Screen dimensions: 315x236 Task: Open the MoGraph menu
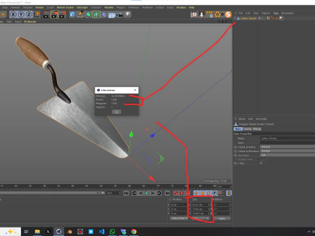coord(82,7)
